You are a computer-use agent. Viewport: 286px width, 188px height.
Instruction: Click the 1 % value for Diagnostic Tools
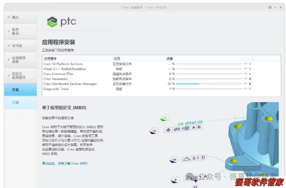172,89
